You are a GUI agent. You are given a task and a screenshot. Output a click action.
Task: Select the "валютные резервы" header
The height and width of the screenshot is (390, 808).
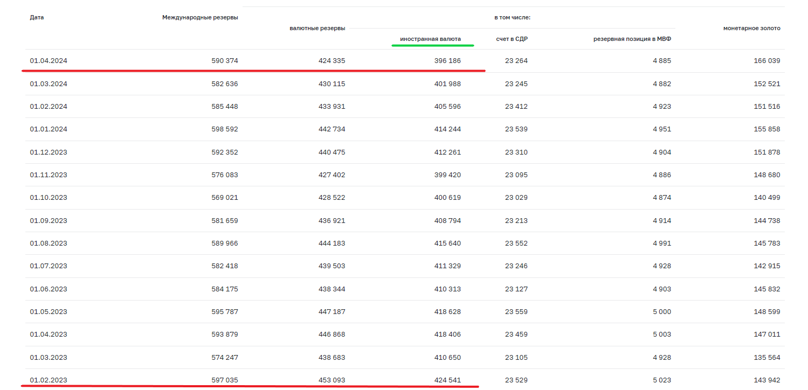[317, 28]
